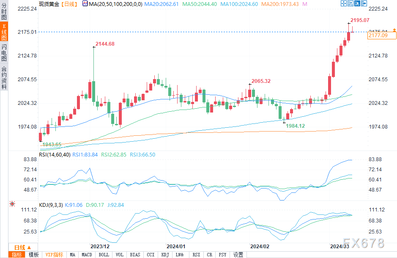Apply the KDJ indicator button
397x258 pixels.
[x=165, y=255]
